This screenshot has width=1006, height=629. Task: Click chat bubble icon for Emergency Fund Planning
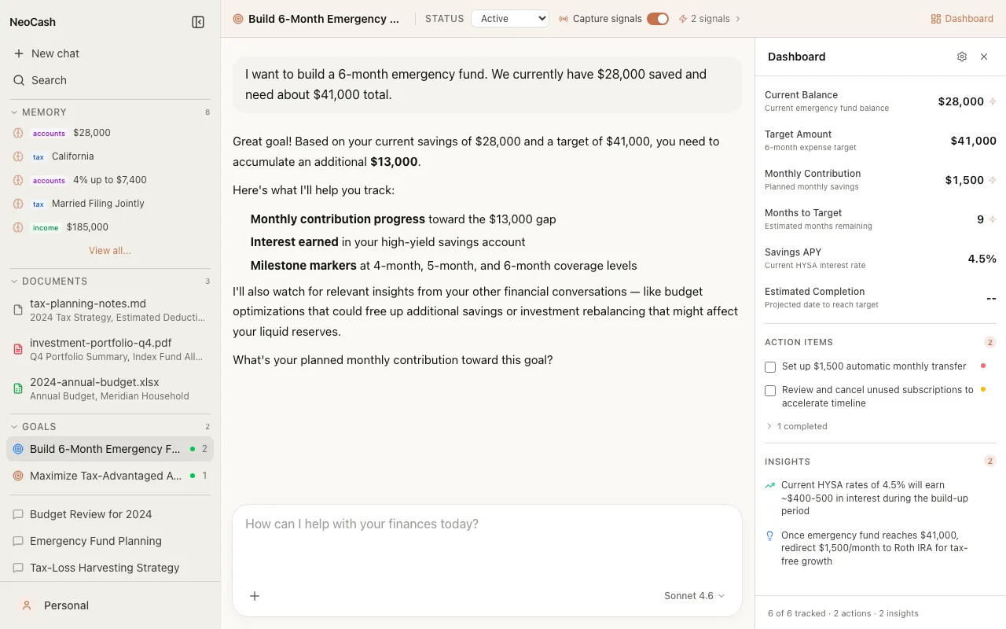tap(19, 541)
